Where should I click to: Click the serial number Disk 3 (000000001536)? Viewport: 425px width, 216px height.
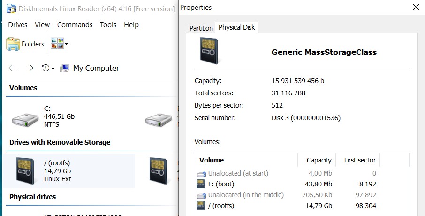306,118
